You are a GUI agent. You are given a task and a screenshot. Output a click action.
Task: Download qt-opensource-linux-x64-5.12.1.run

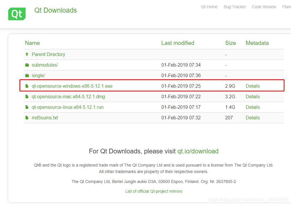(68, 107)
